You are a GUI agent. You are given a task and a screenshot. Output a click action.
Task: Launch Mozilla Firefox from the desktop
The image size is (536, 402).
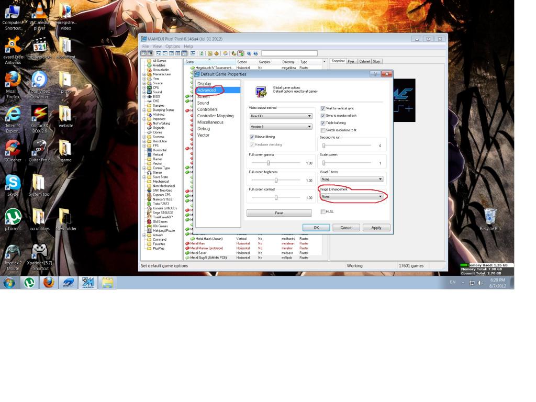point(13,85)
